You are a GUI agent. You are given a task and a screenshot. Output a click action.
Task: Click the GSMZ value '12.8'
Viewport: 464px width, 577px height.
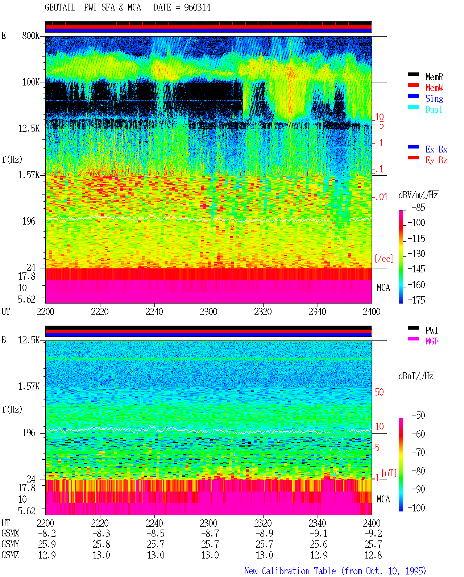[x=373, y=555]
